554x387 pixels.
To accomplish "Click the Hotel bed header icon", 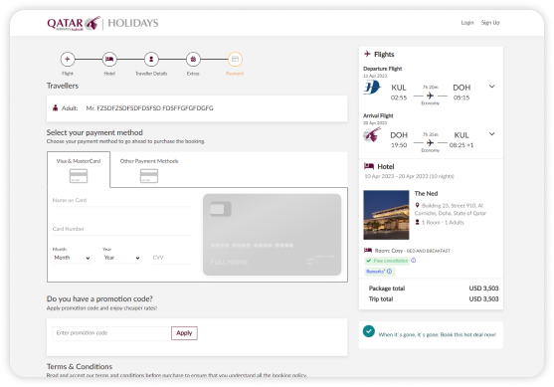I will pos(369,166).
